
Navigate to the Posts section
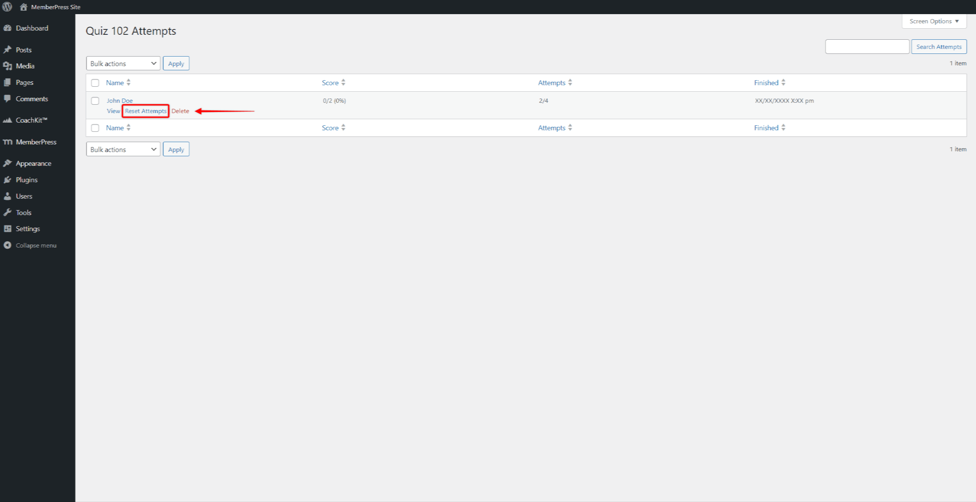(x=24, y=49)
